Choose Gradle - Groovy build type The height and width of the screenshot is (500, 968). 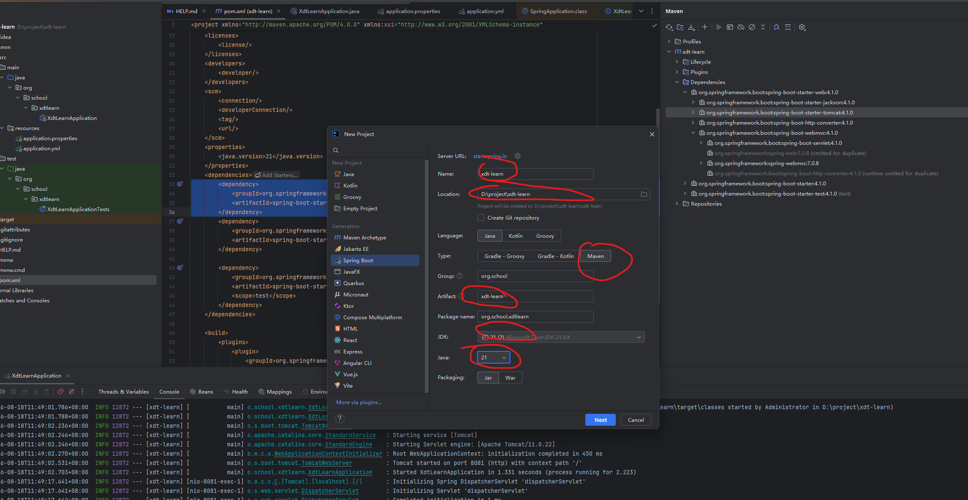point(504,256)
